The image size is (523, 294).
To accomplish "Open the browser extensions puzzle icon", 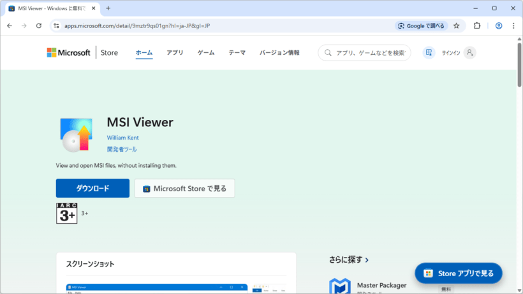I will pos(477,26).
